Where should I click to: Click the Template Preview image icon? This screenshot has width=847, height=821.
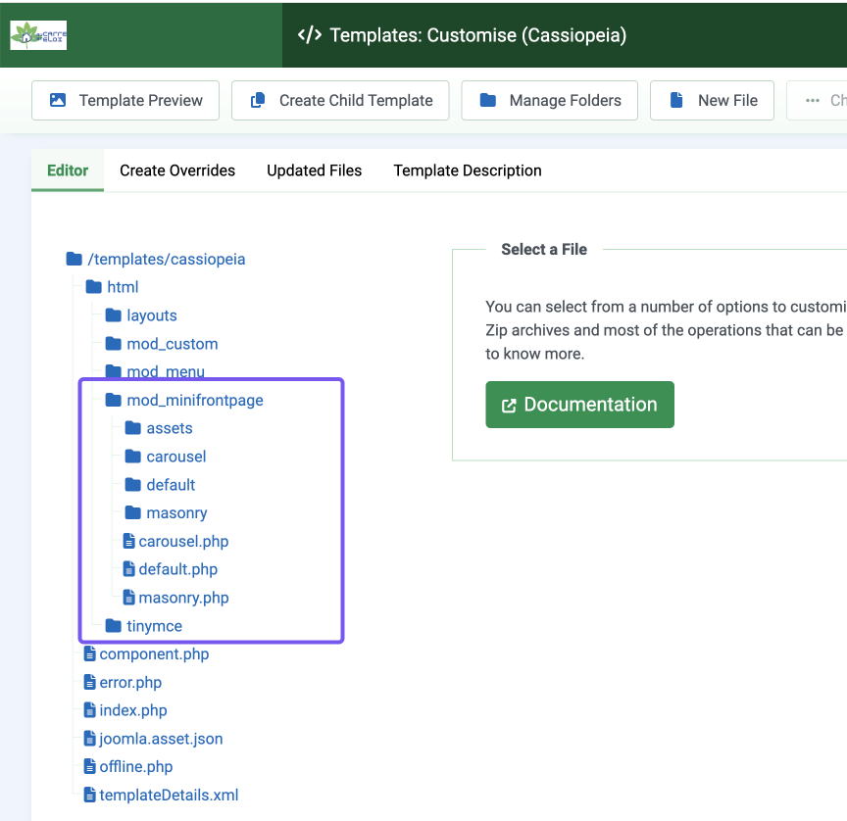click(58, 100)
